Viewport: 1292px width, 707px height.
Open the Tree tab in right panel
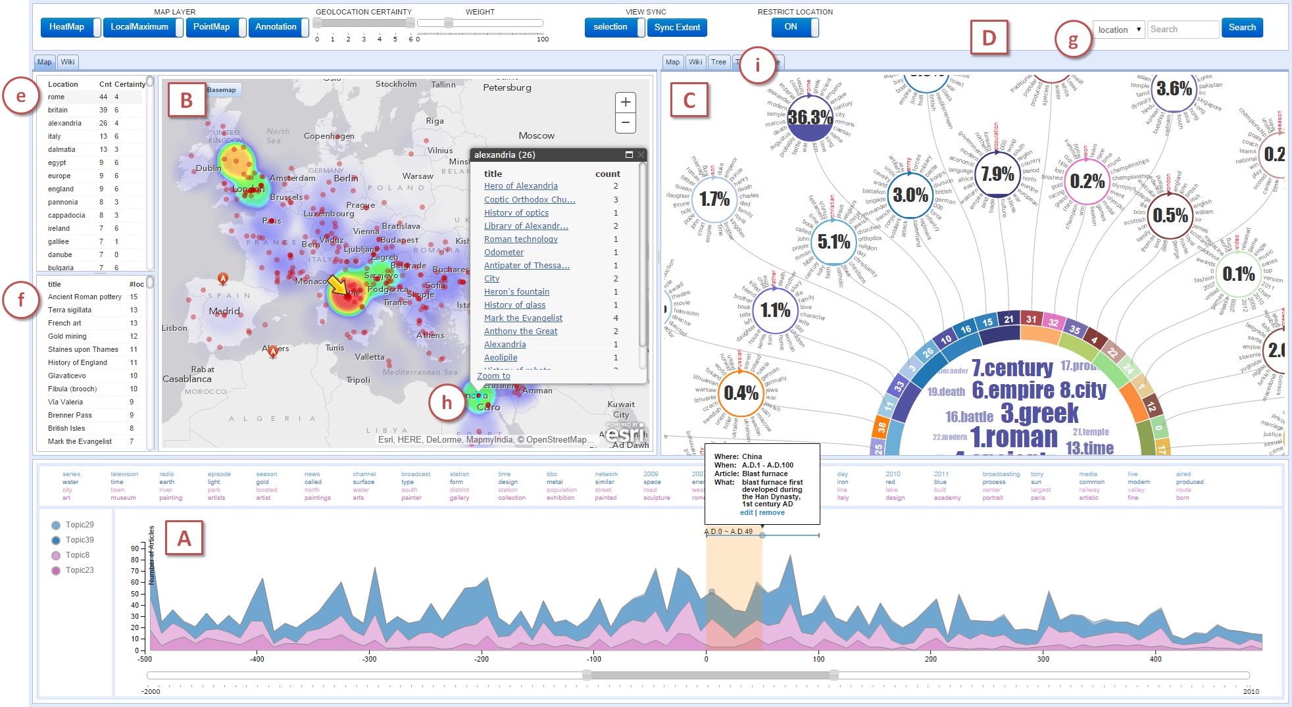click(718, 62)
